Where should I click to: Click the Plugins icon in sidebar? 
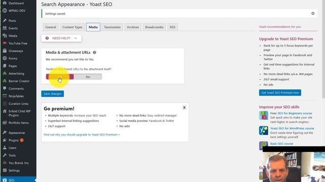click(5, 140)
